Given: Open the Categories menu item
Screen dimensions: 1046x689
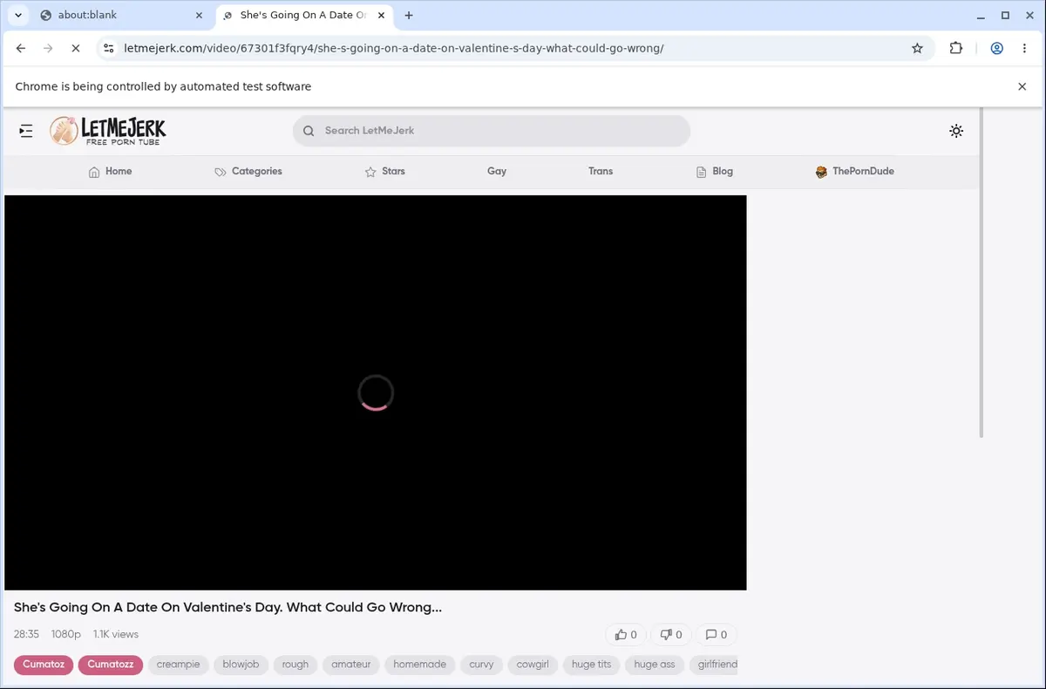Looking at the screenshot, I should coord(248,172).
